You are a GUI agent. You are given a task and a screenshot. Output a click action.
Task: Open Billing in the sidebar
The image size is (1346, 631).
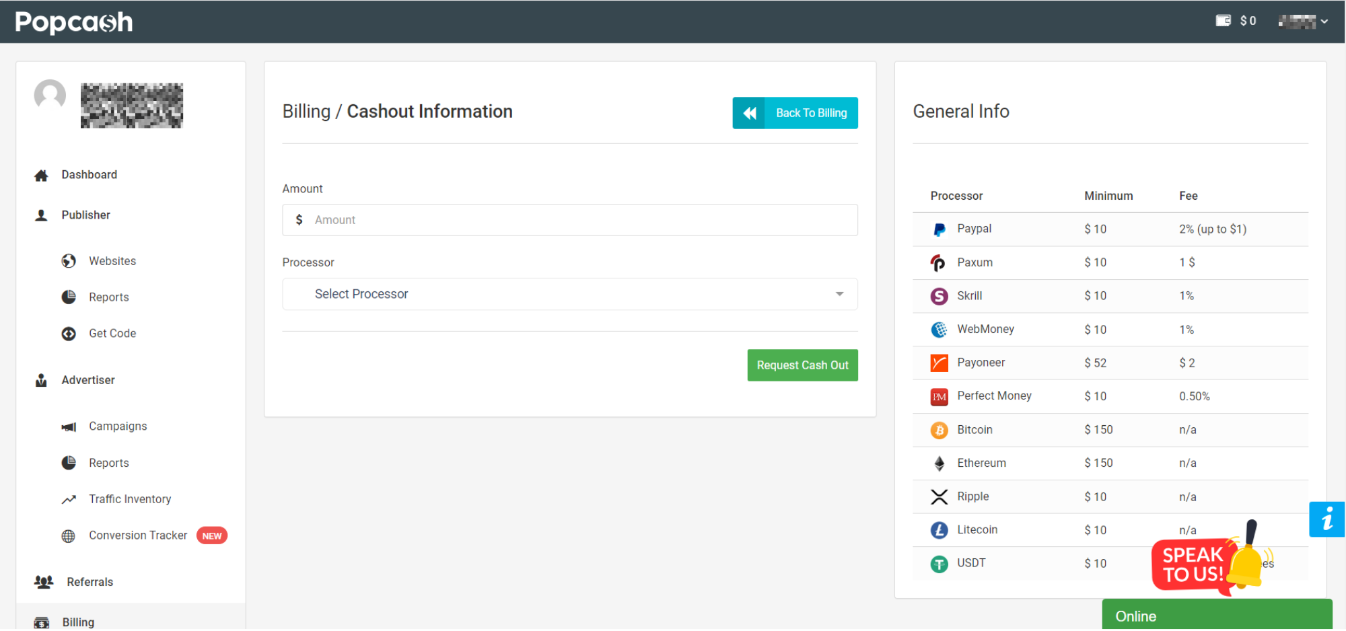pyautogui.click(x=78, y=623)
